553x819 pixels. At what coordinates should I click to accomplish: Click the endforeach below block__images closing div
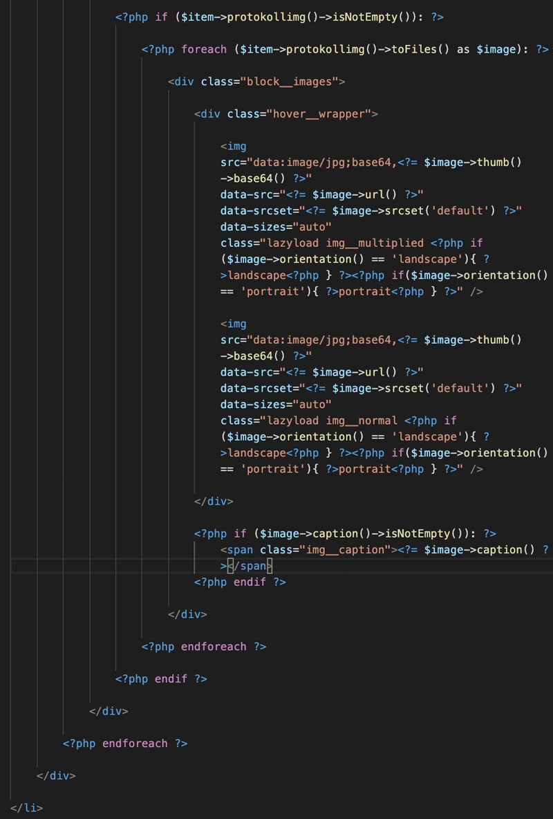pos(214,647)
